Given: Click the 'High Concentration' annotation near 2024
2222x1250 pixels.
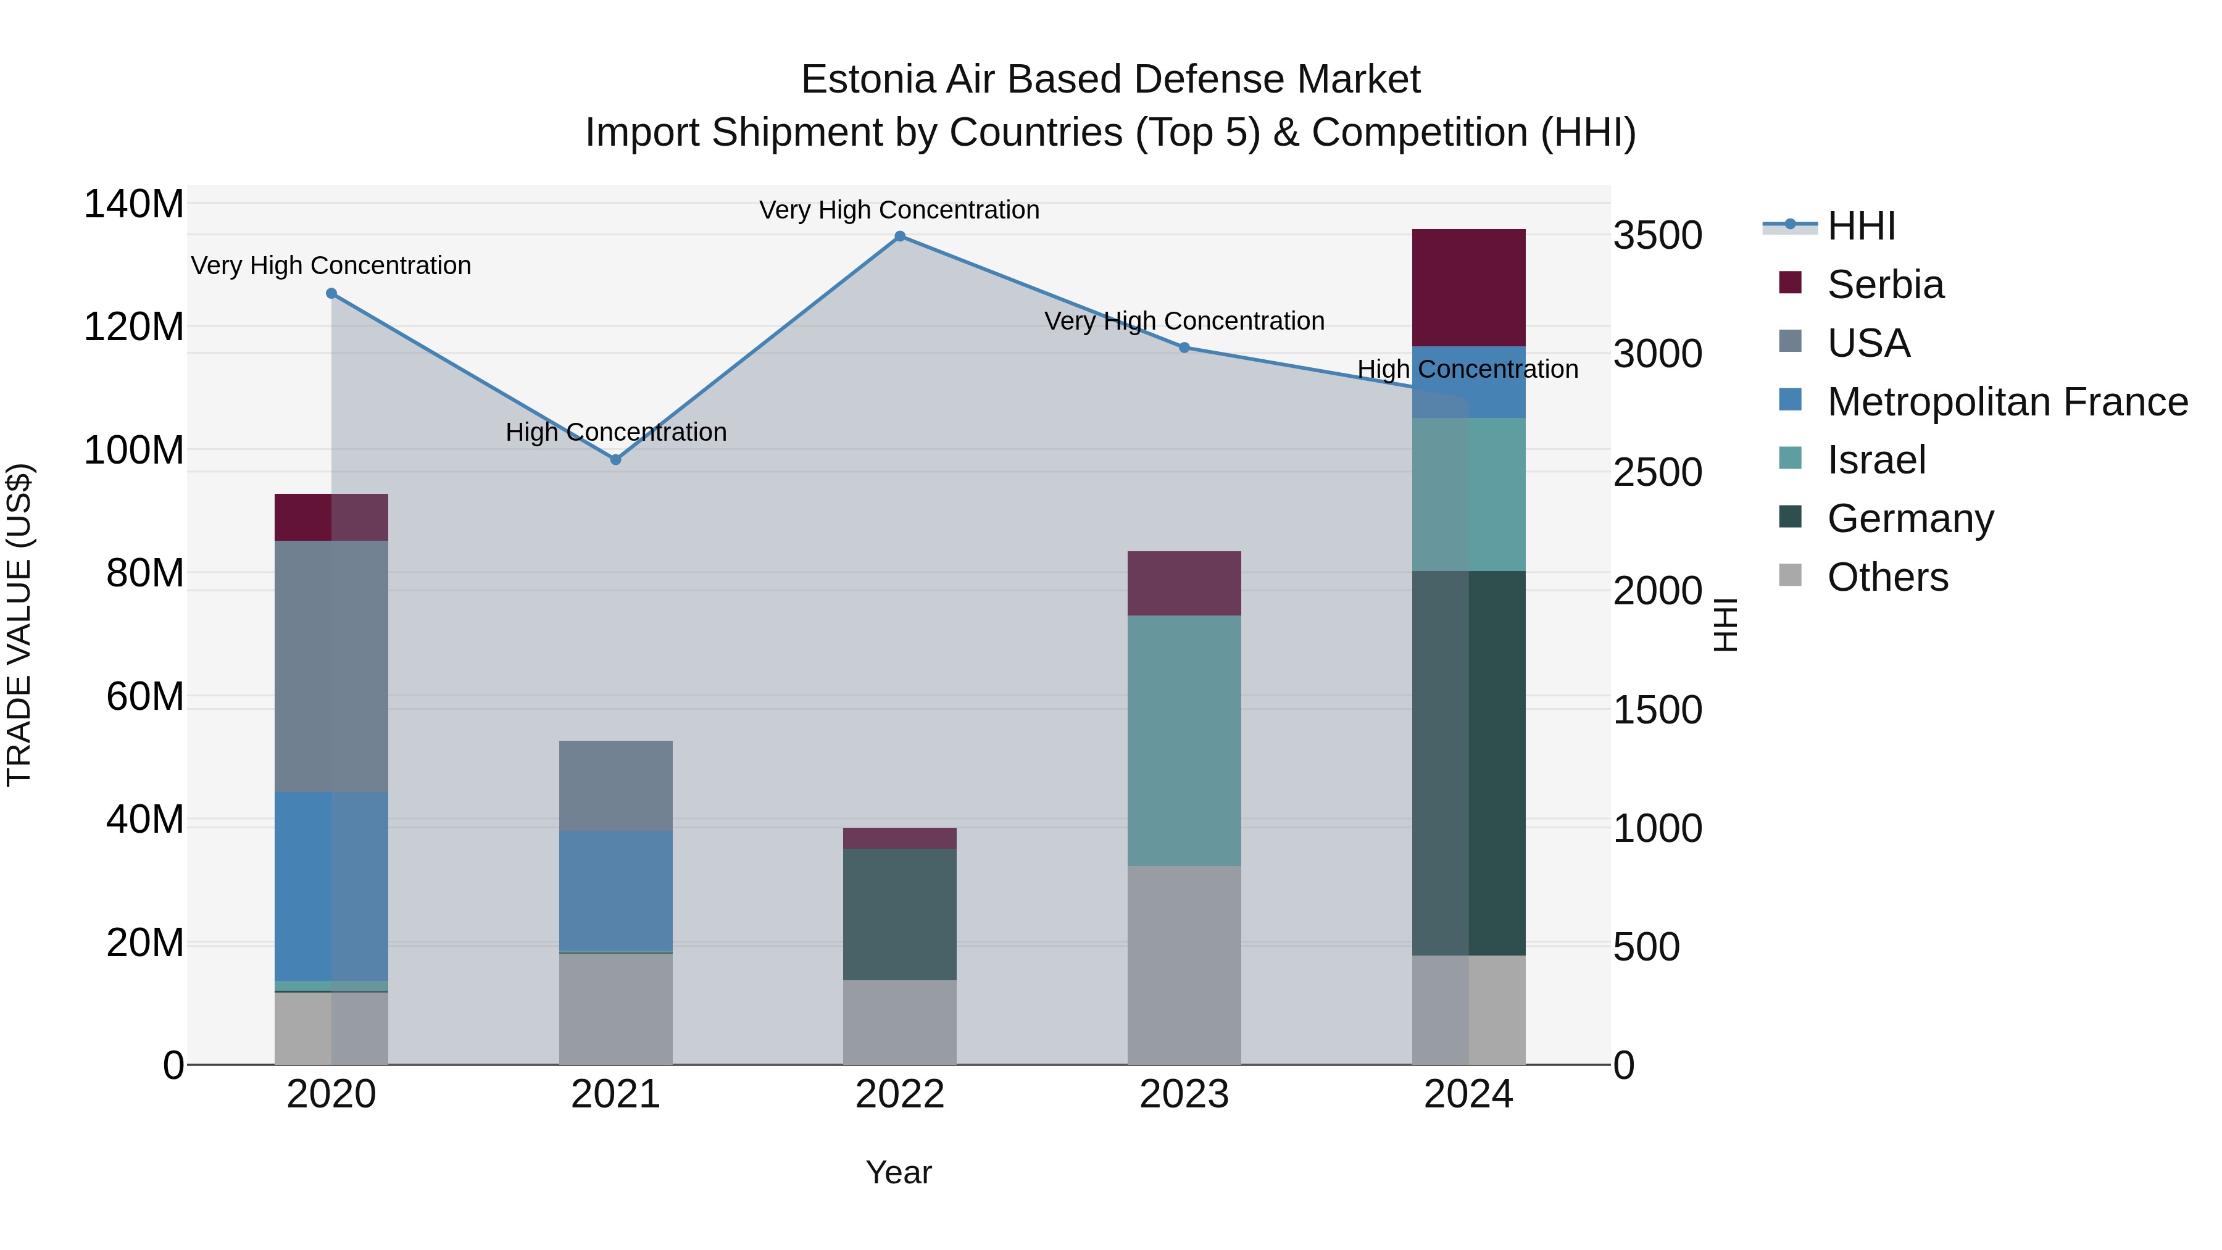Looking at the screenshot, I should 1468,369.
